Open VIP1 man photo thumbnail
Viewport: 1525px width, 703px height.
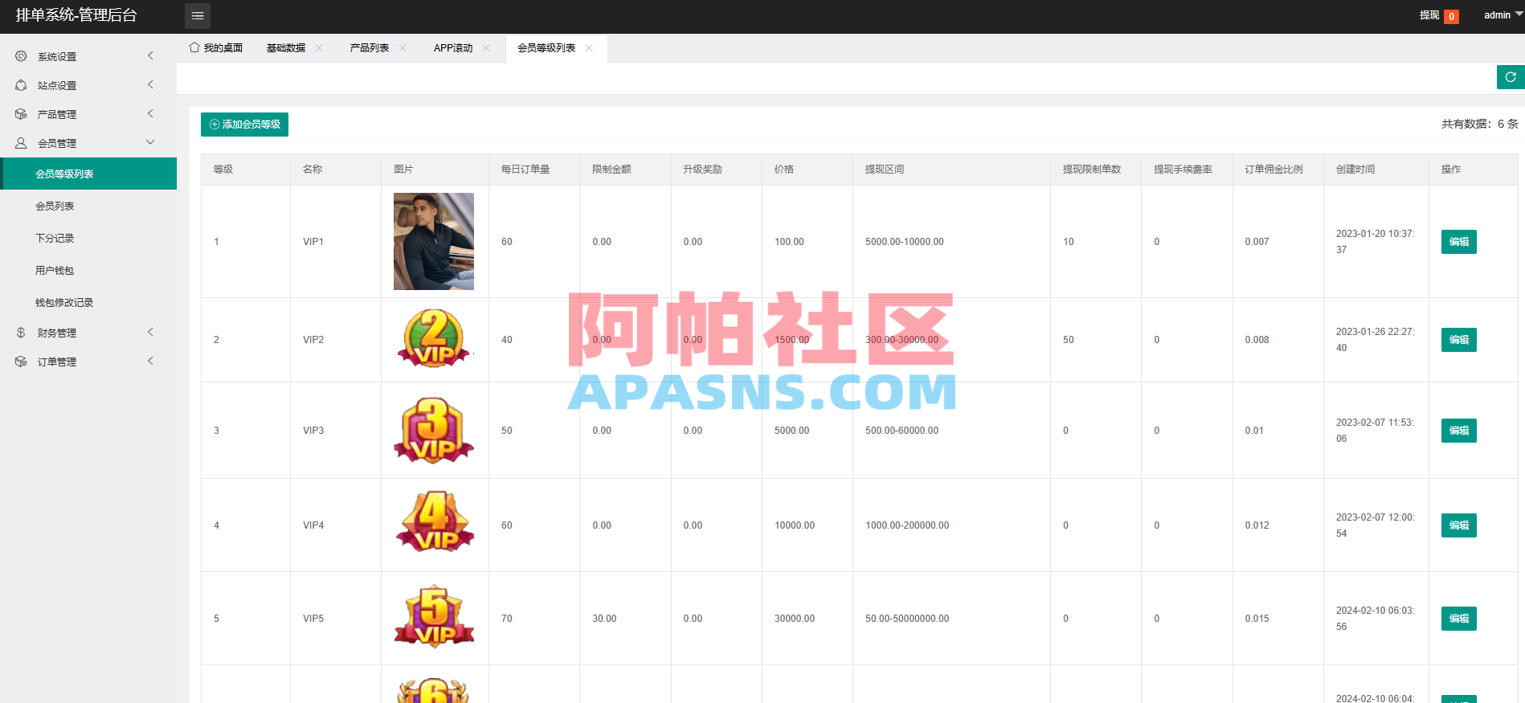click(x=434, y=241)
